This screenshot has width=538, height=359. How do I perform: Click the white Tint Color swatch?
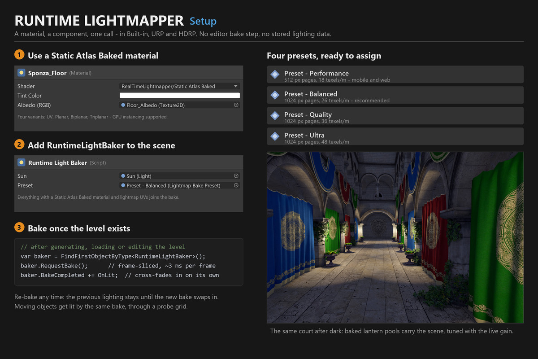coord(180,96)
